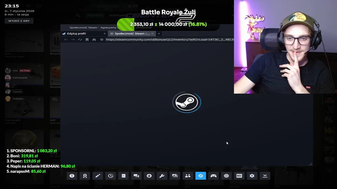Click the search magnifier in background inventory
Image resolution: width=337 pixels, height=189 pixels.
[78, 15]
